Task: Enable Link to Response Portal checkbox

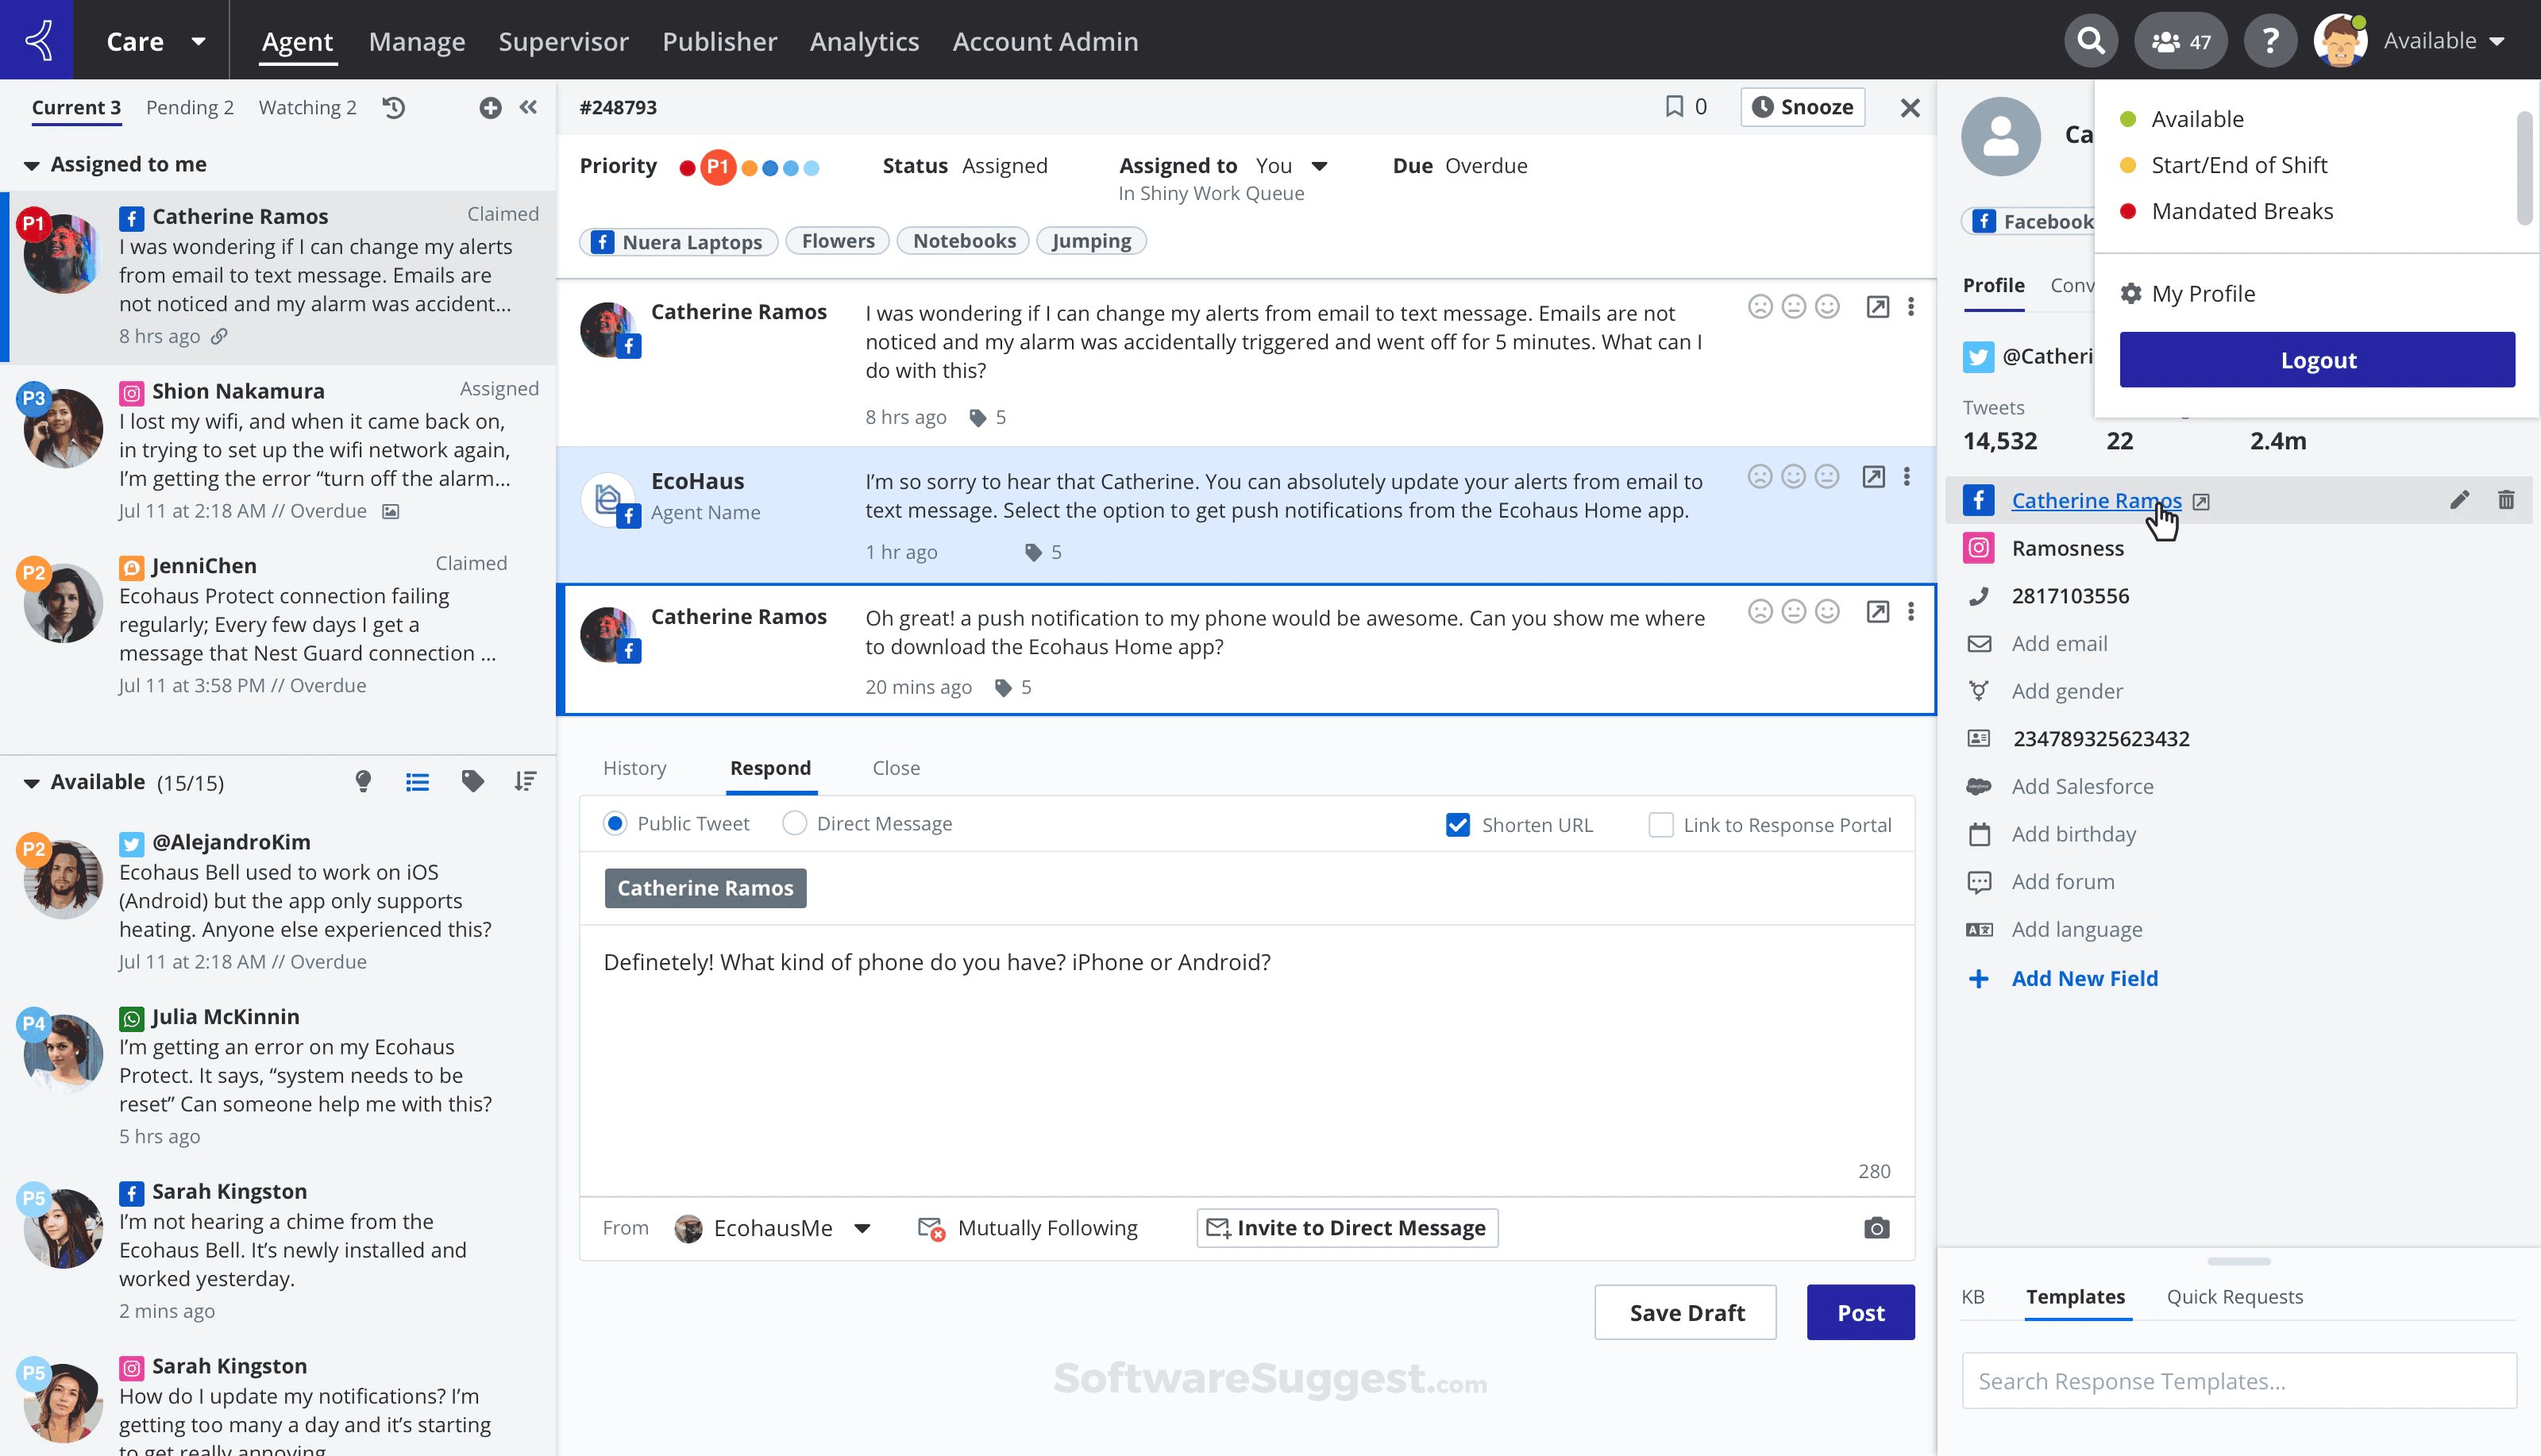Action: coord(1660,825)
